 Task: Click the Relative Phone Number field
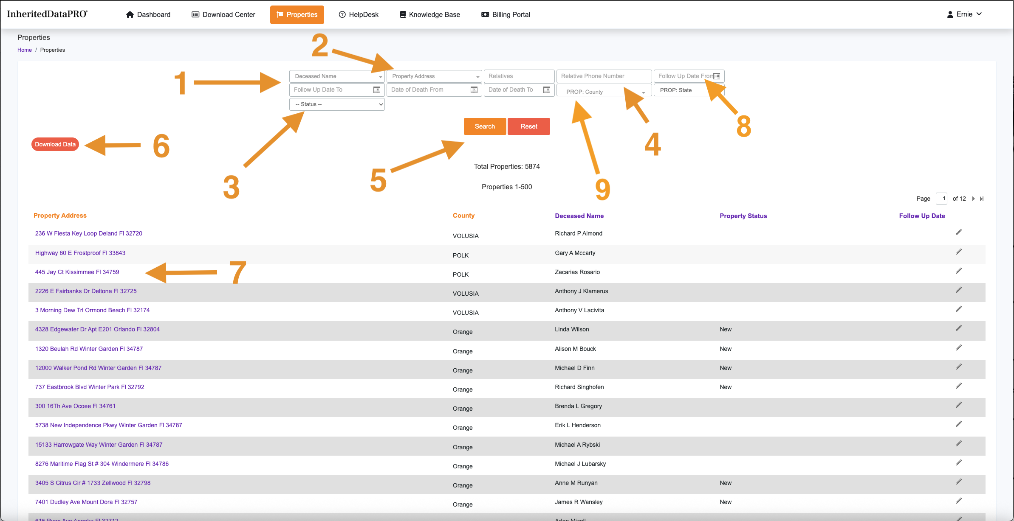[x=604, y=76]
